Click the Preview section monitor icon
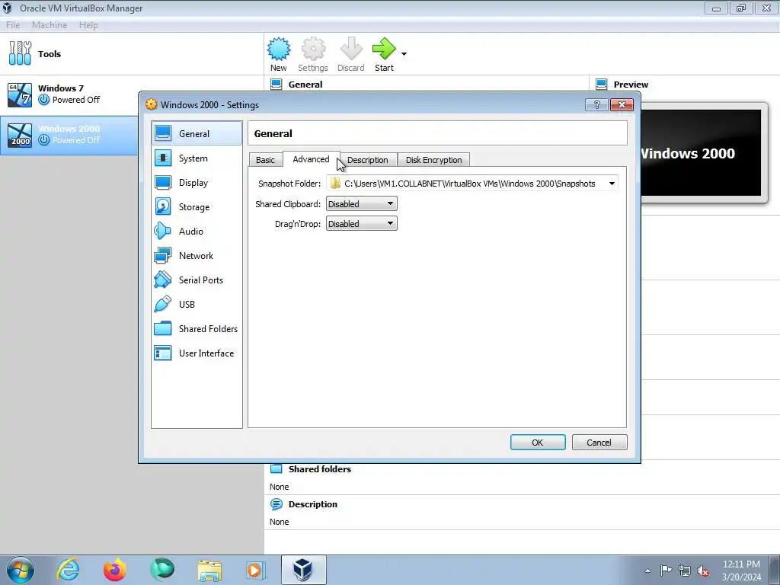The image size is (780, 585). (x=602, y=85)
